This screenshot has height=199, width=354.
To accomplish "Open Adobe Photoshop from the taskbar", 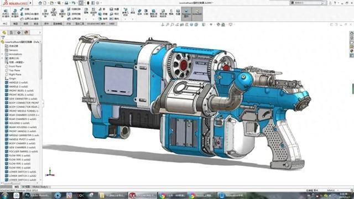I will click(38, 195).
